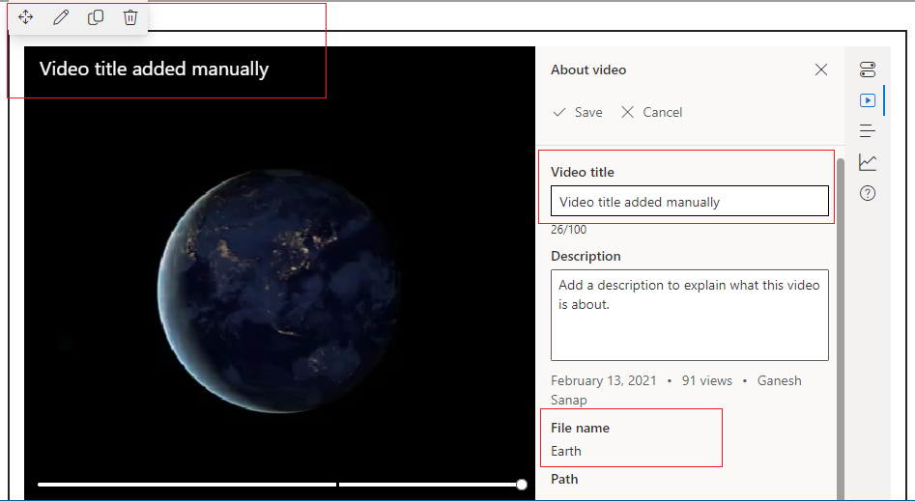This screenshot has width=915, height=501.
Task: Click the duplicate web part icon
Action: pos(96,17)
